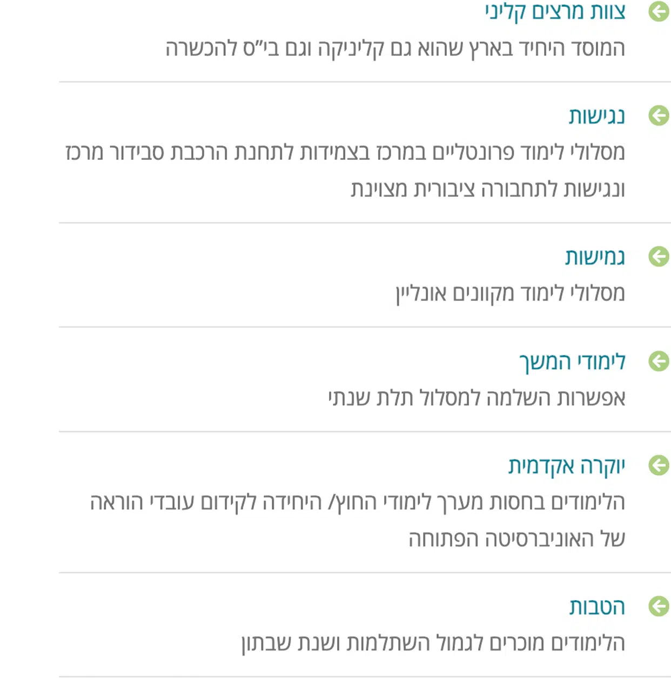Select the line ונגישות לתחבורה ציבורית מצוינת
This screenshot has height=679, width=671.
pyautogui.click(x=487, y=189)
